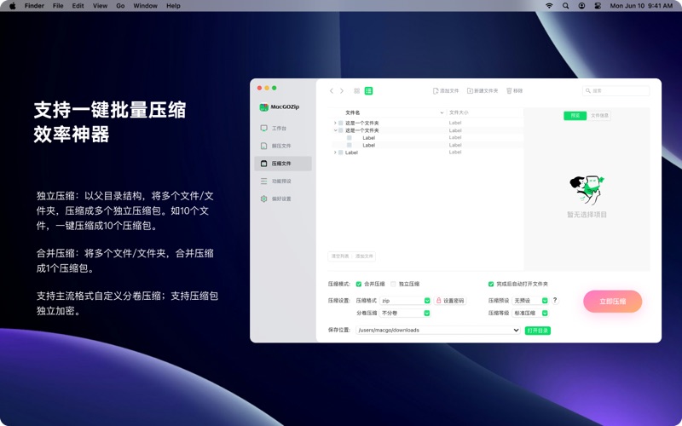Collapse the expanded 这是一个文件夹 folder

(335, 130)
